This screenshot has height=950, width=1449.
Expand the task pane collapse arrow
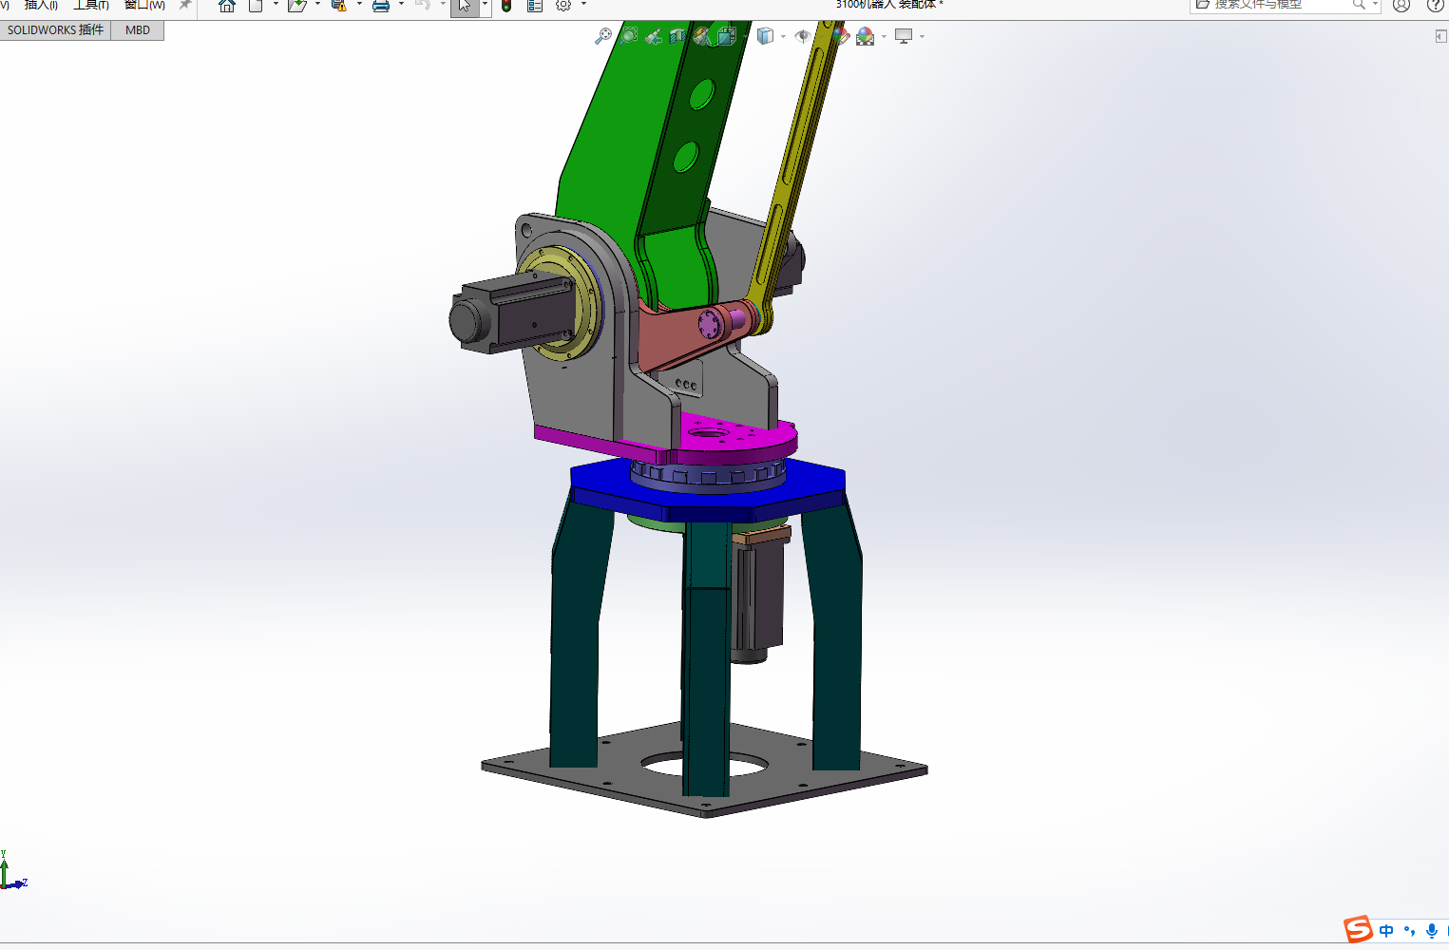coord(1440,36)
